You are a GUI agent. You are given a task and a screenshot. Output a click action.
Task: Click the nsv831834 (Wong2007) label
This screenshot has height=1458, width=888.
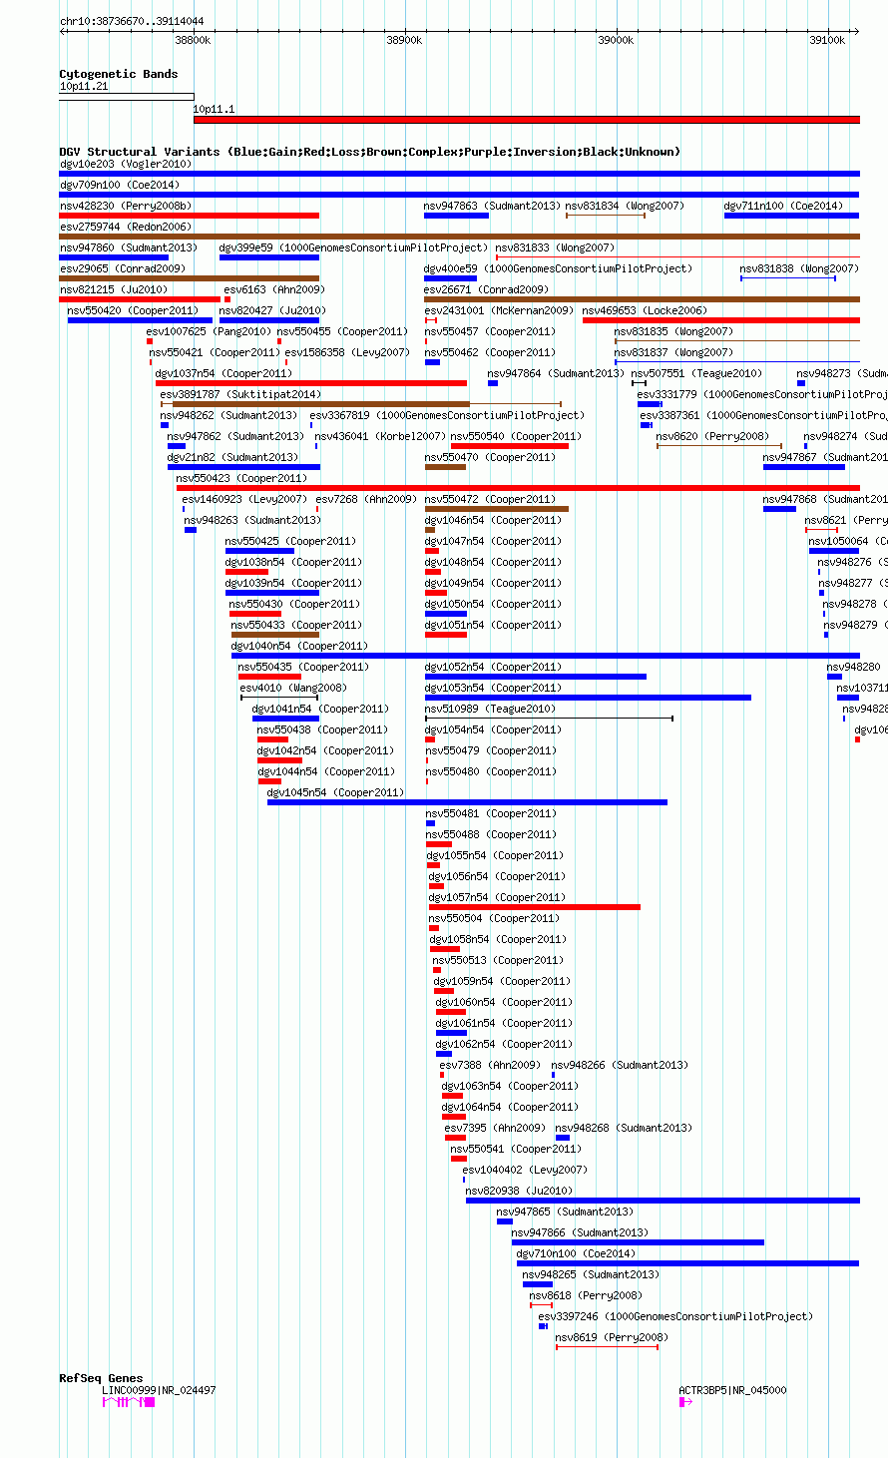(625, 206)
